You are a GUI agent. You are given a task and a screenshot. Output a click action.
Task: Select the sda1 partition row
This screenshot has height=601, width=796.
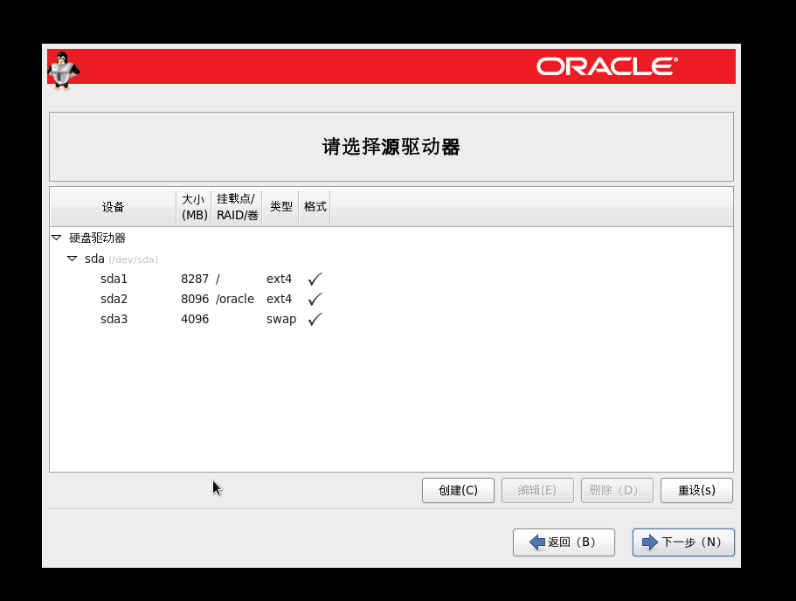[114, 279]
